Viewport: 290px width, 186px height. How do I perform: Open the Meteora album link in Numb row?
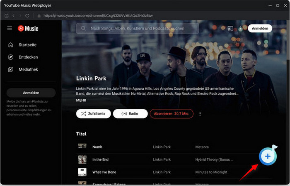point(202,147)
